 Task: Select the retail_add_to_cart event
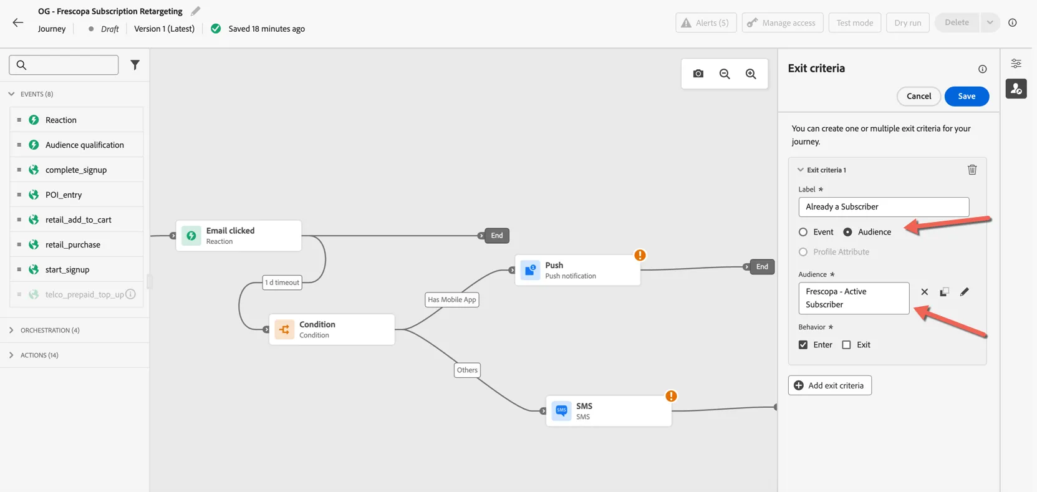77,219
